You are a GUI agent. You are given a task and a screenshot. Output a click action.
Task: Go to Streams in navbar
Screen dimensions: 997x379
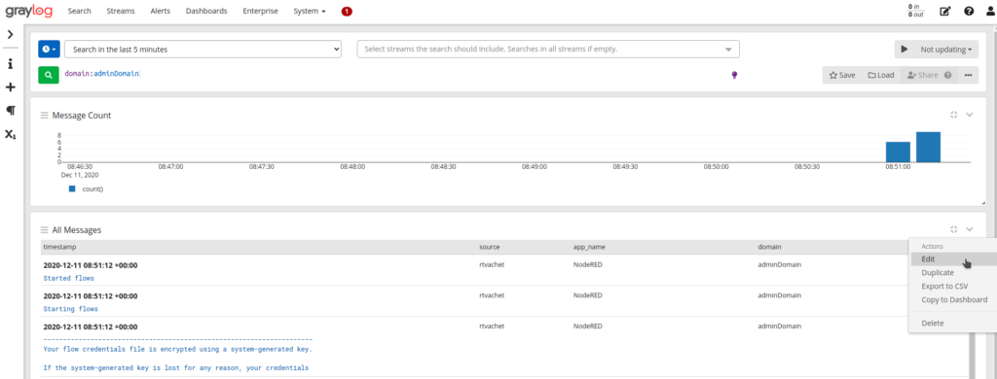tap(121, 11)
